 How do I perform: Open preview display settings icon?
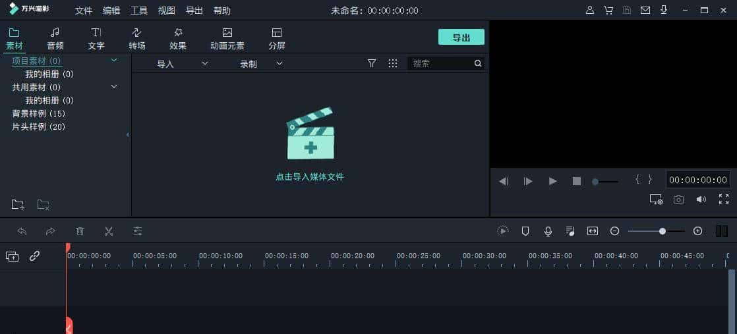click(x=656, y=199)
